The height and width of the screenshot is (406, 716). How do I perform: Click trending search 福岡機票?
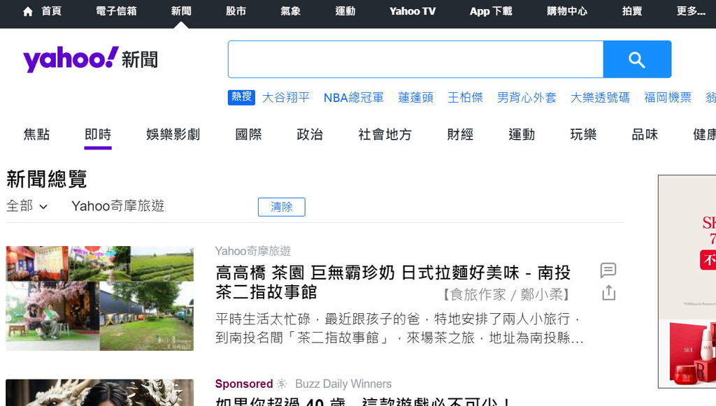coord(668,98)
